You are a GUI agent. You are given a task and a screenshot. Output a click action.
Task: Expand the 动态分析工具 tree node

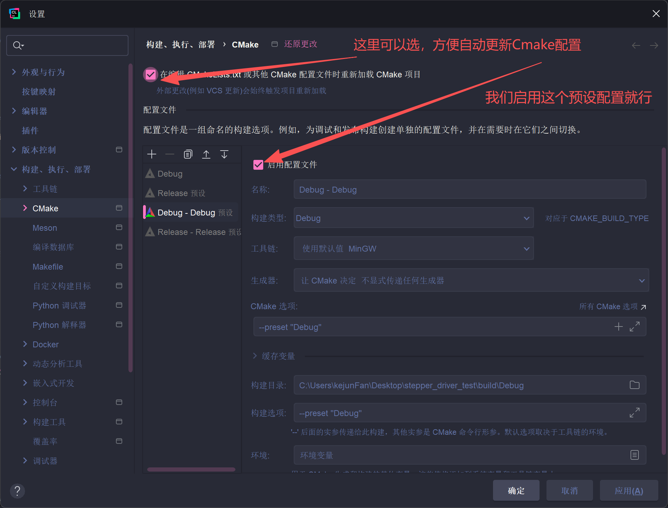coord(25,363)
